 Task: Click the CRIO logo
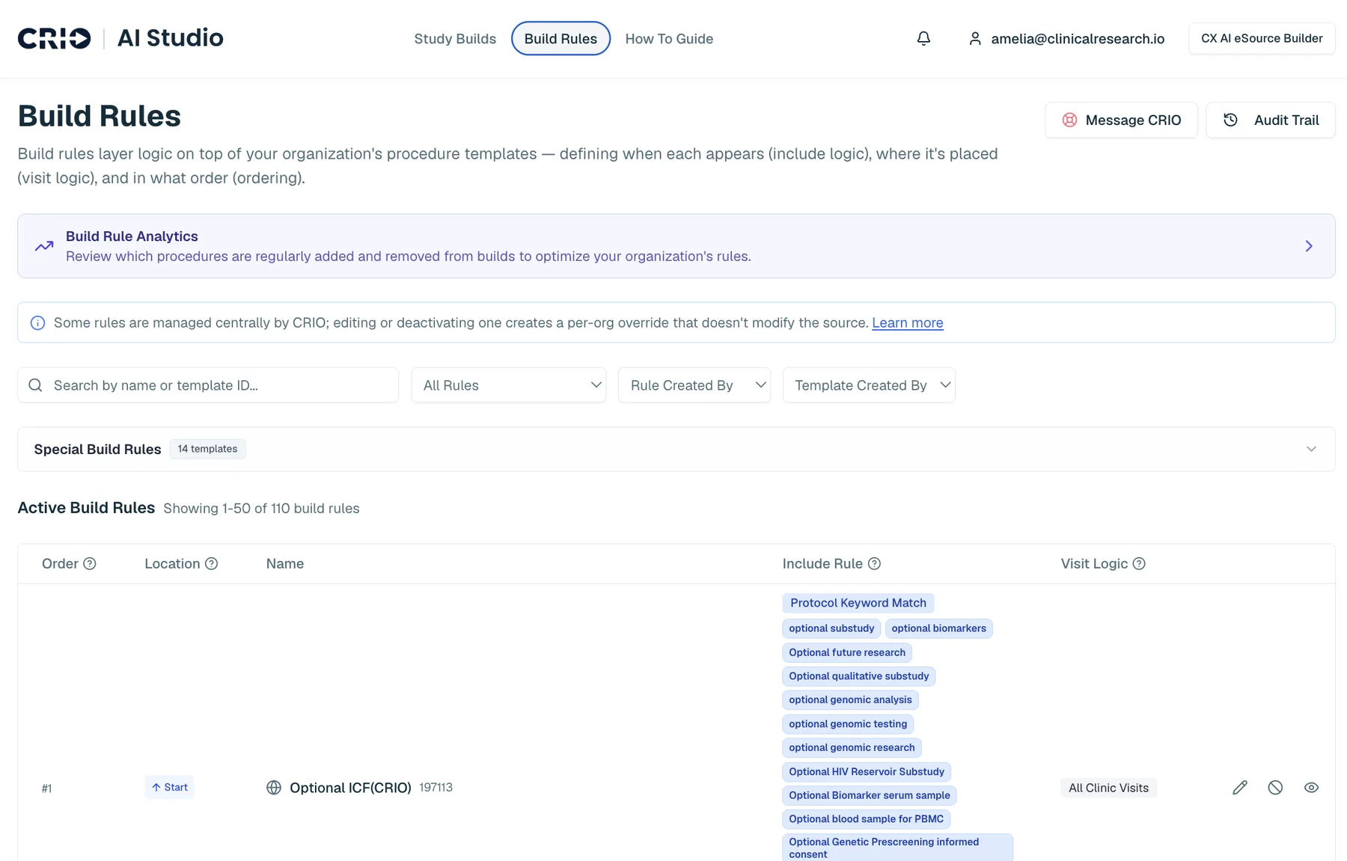coord(55,38)
